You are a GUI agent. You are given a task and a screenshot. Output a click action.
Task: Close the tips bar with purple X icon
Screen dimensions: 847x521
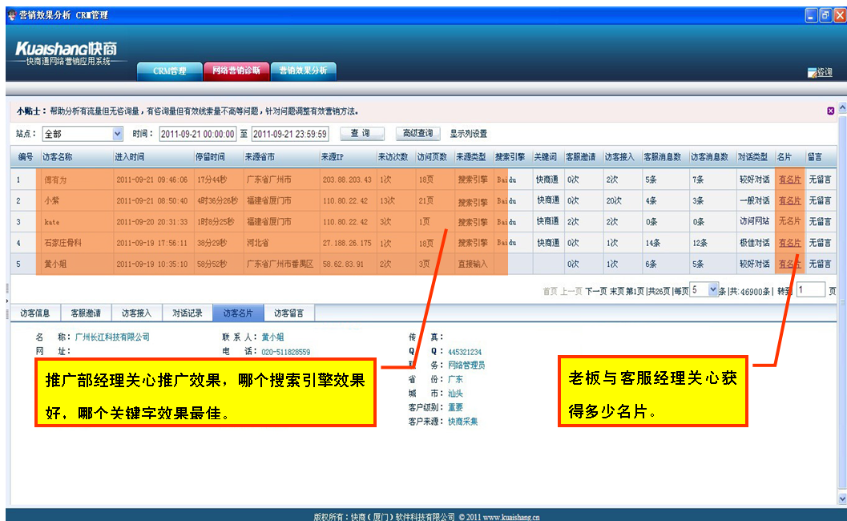coord(831,111)
